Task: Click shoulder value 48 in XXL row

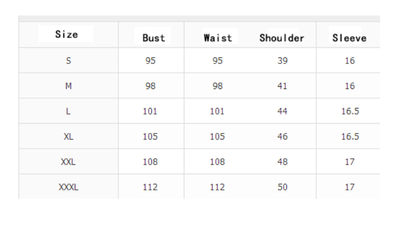Action: click(283, 162)
